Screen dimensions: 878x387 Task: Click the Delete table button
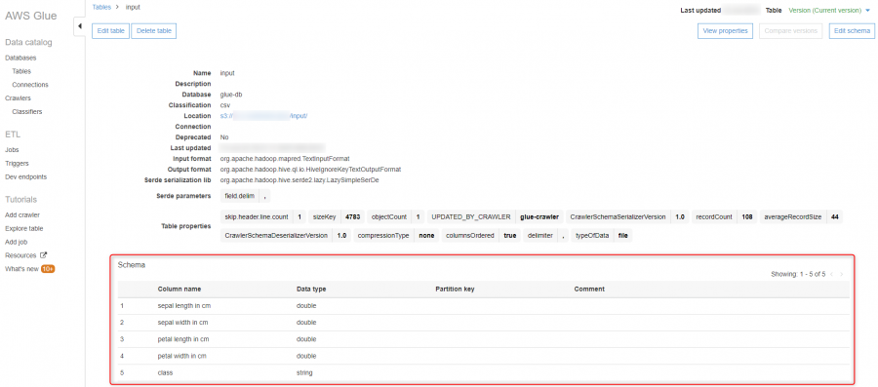154,31
